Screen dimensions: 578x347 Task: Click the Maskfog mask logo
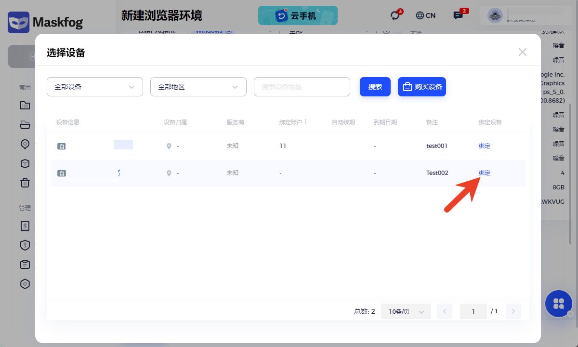(19, 22)
